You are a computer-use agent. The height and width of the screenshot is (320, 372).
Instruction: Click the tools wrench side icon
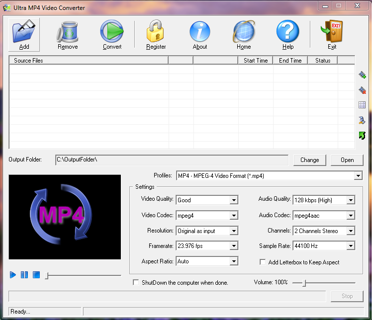click(x=362, y=120)
